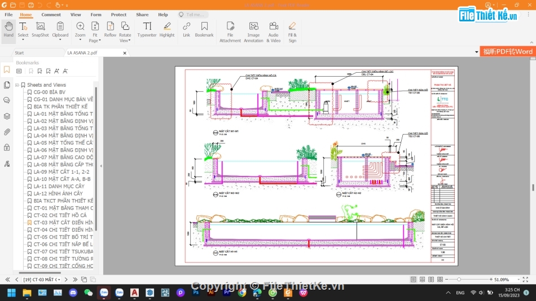Expand the Fit Page dropdown arrow
Viewport: 536px width, 301px height.
[100, 41]
